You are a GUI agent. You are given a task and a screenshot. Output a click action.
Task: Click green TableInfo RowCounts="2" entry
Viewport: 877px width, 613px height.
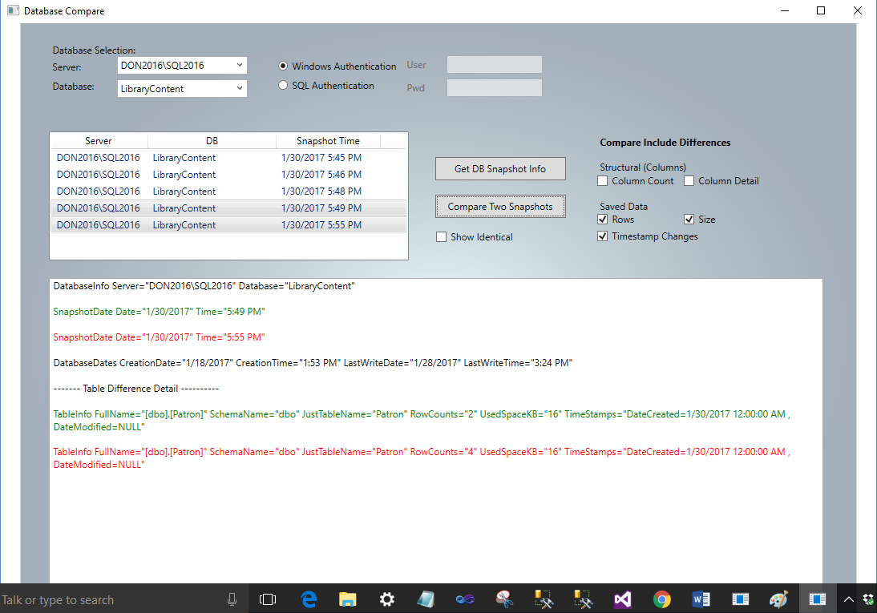click(422, 421)
